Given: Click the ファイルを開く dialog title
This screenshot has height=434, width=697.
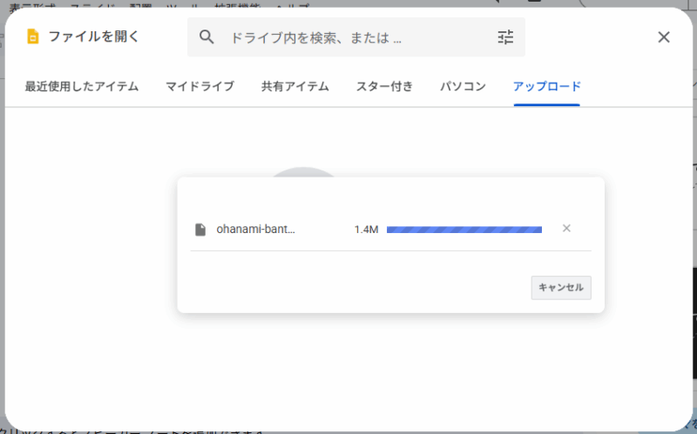Looking at the screenshot, I should point(94,37).
